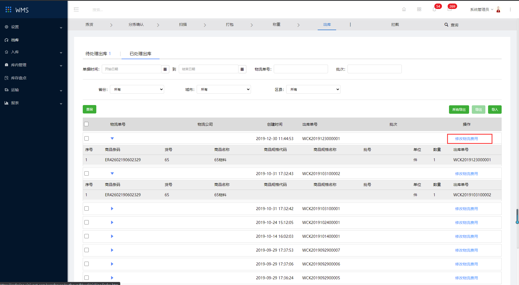Screen dimensions: 519x285
Task: Focus the 开始日期 input field
Action: pos(132,69)
